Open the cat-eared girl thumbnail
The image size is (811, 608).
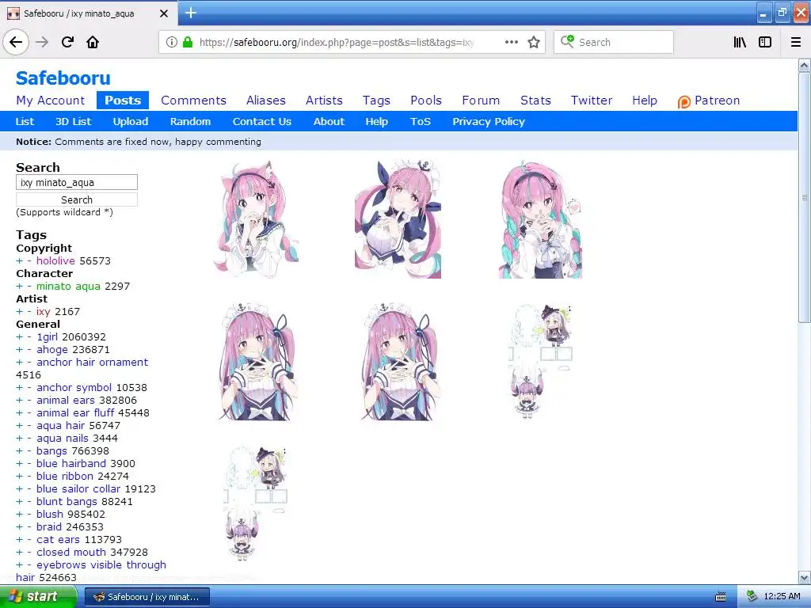click(x=256, y=218)
